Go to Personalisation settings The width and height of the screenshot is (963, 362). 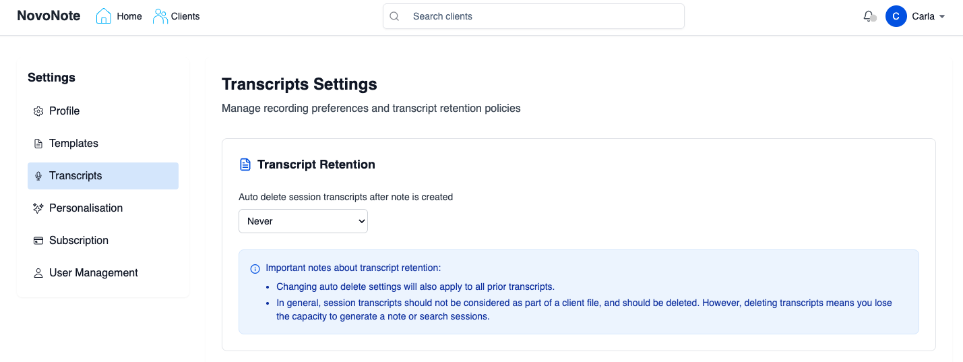click(86, 208)
